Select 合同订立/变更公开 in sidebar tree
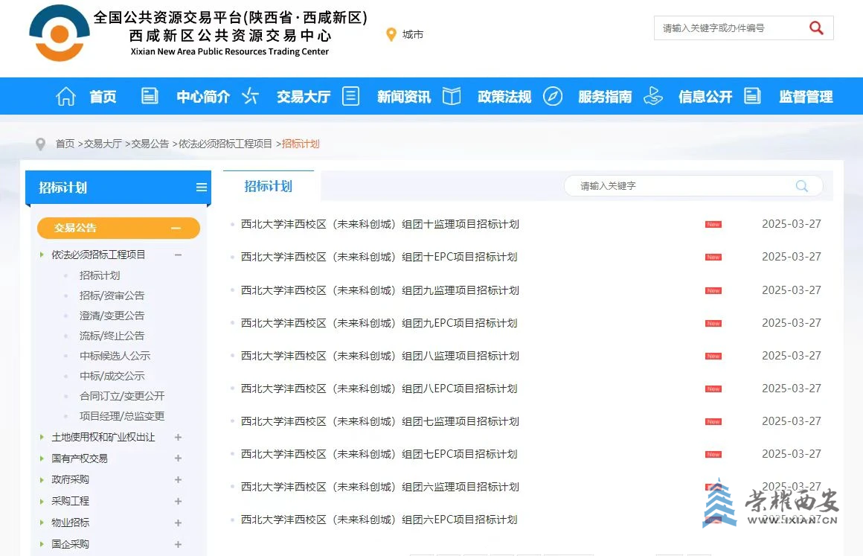This screenshot has height=556, width=863. pyautogui.click(x=121, y=396)
